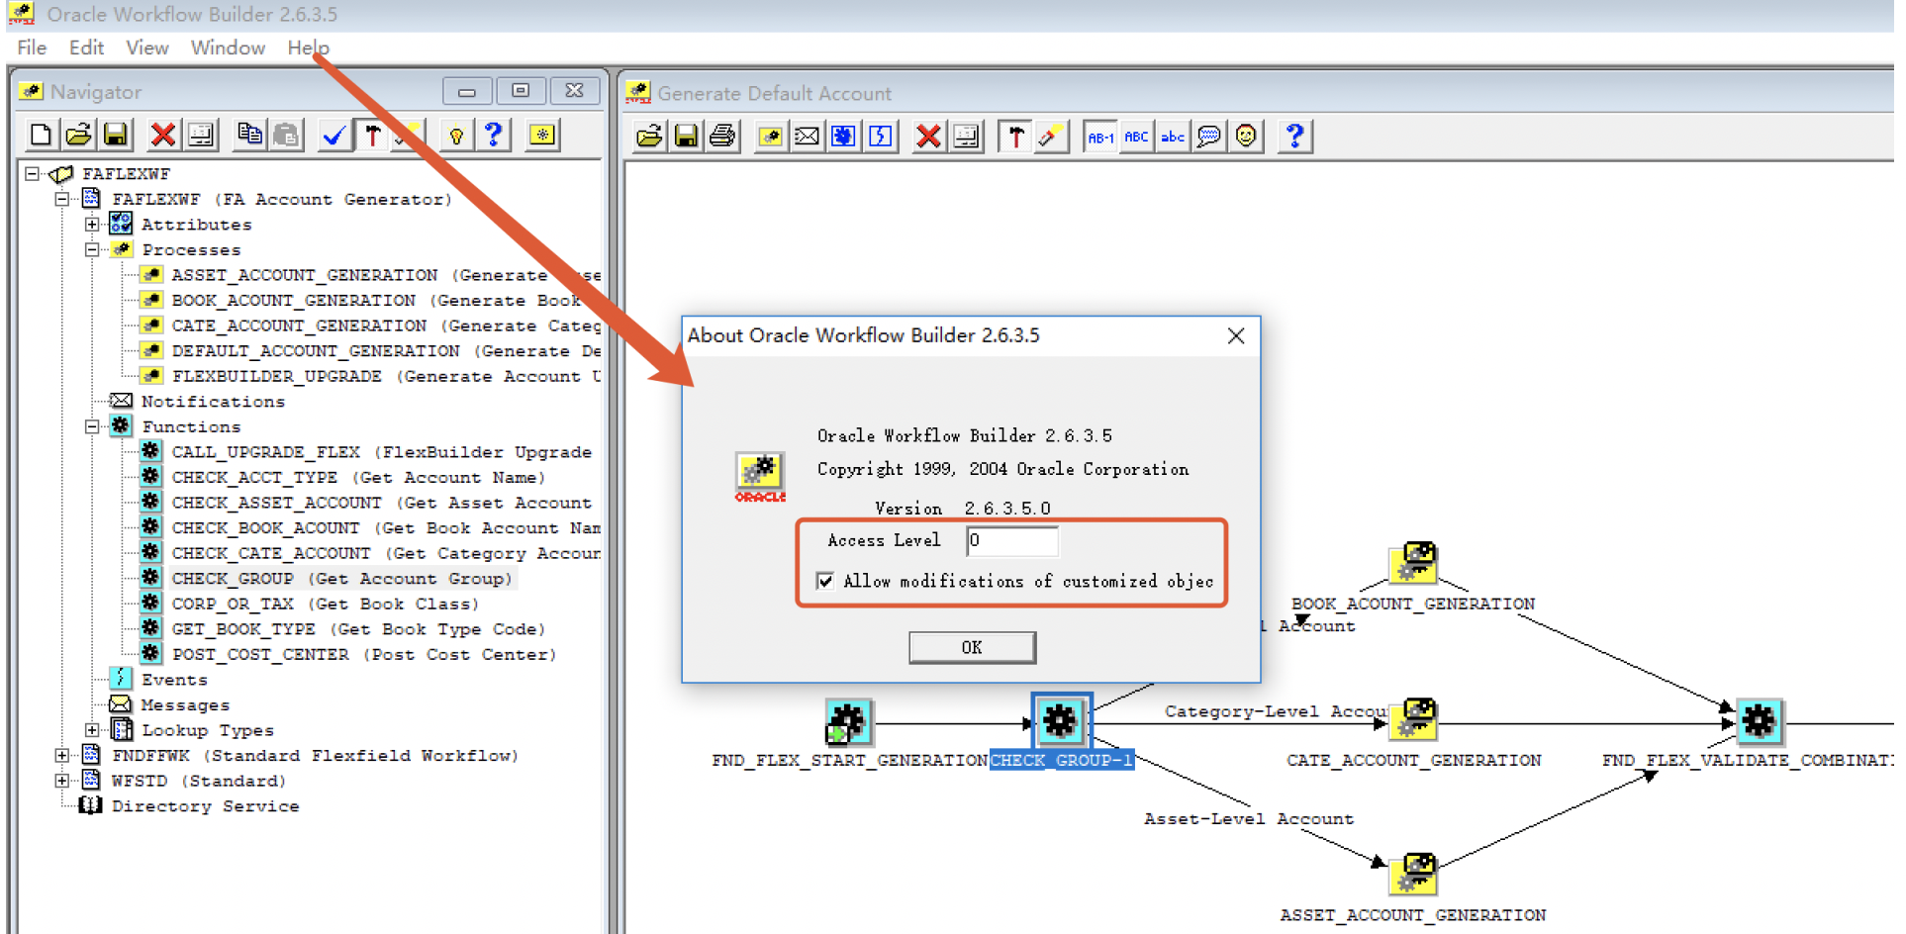Select the CATE_ACCOUNT_GENERATION process node in diagram

pos(1413,719)
